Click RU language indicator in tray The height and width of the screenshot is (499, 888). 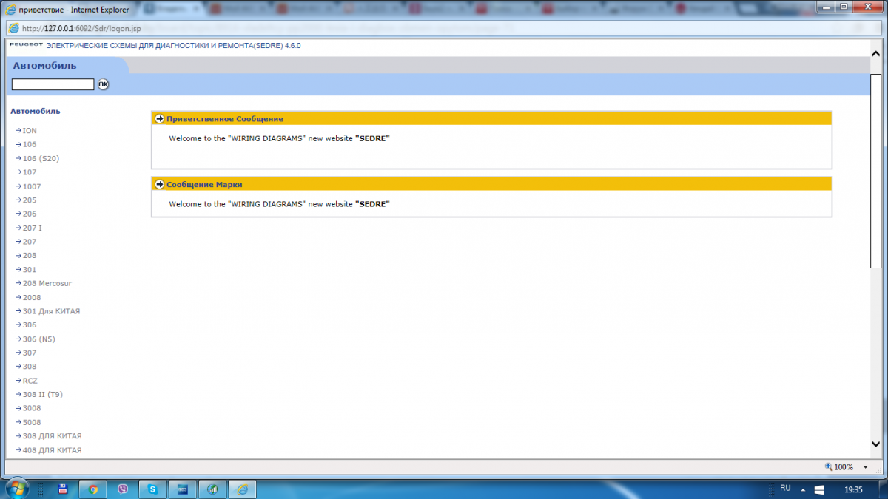click(x=785, y=489)
